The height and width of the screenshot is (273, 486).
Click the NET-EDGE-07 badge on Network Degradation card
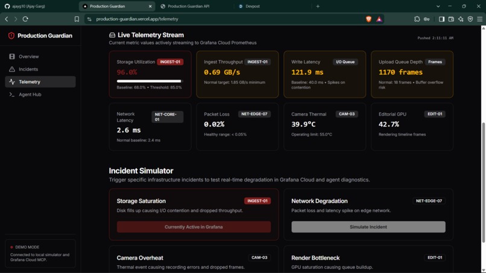click(429, 201)
